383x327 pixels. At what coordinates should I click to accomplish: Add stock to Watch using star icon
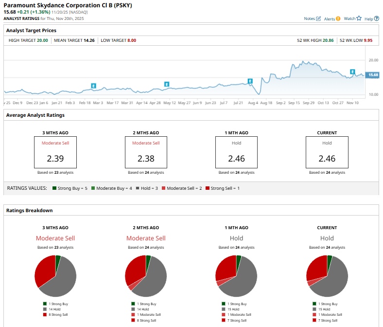pyautogui.click(x=359, y=18)
